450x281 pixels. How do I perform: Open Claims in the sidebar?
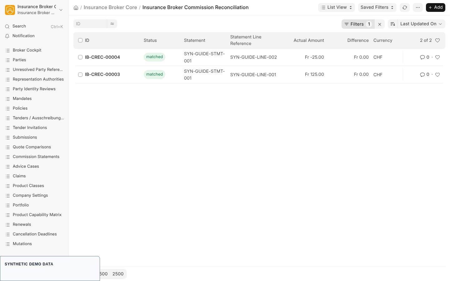[34, 176]
